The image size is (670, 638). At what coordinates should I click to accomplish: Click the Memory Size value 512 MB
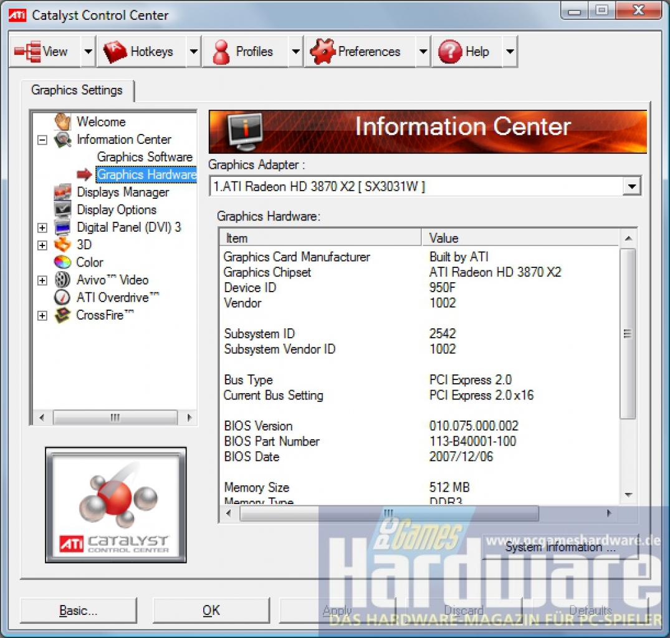[x=449, y=487]
